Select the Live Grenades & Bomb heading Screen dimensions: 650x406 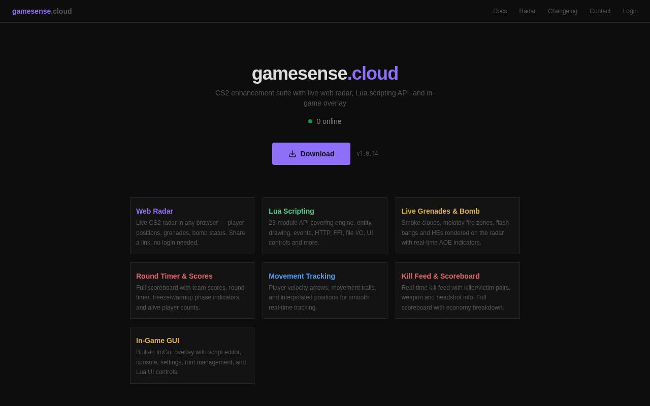(x=441, y=211)
